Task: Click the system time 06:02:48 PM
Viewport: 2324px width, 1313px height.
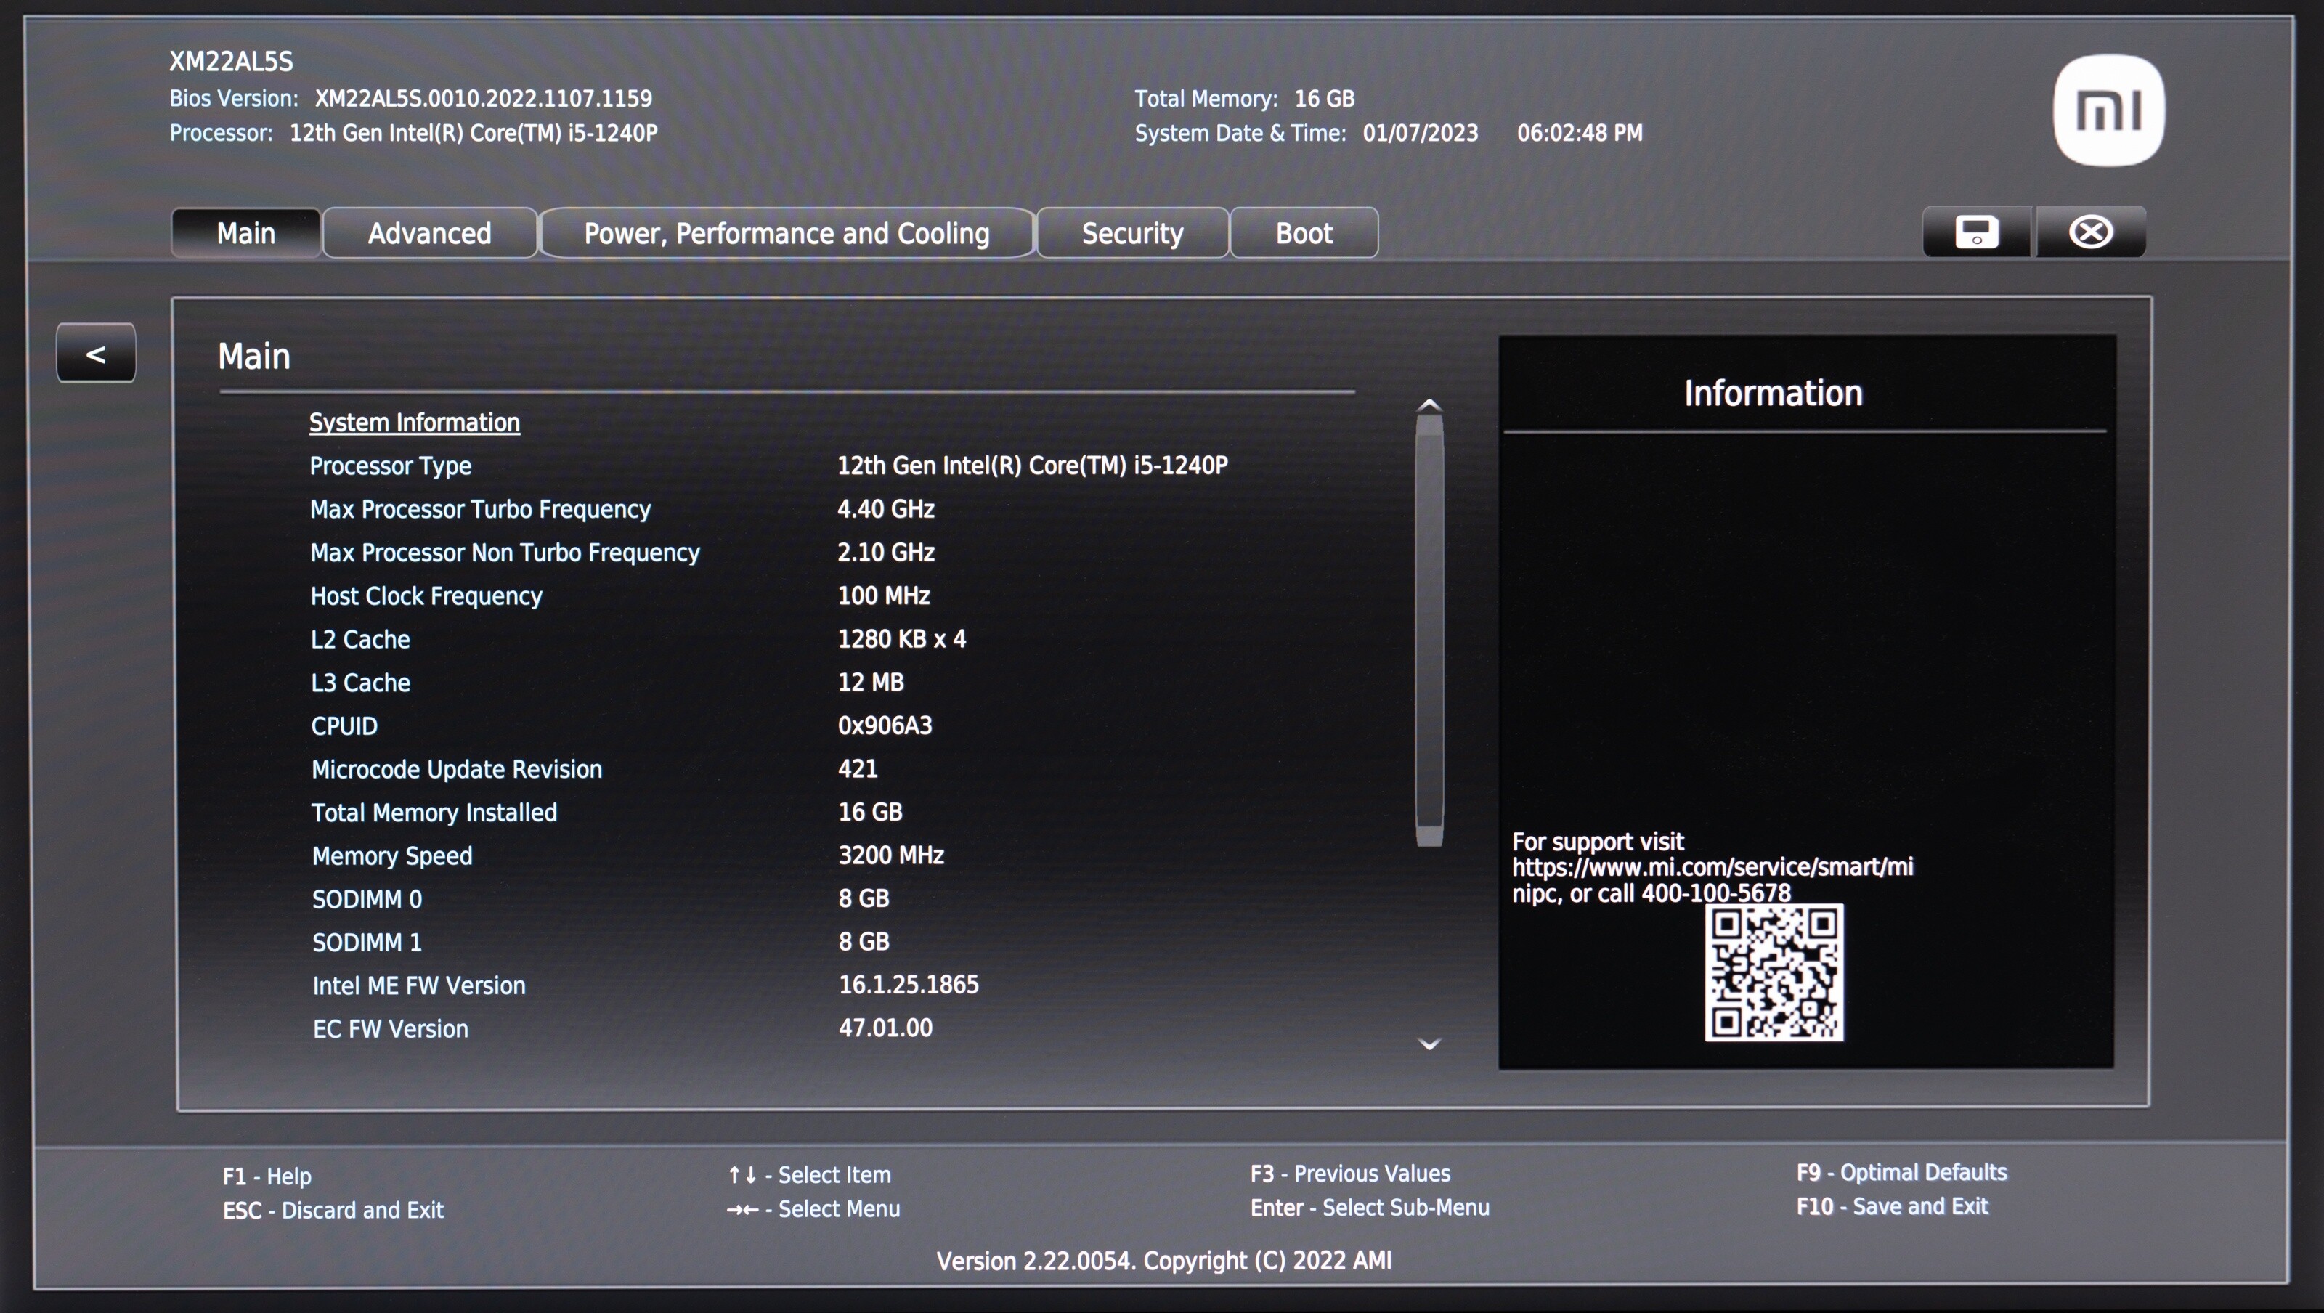Action: click(1579, 133)
